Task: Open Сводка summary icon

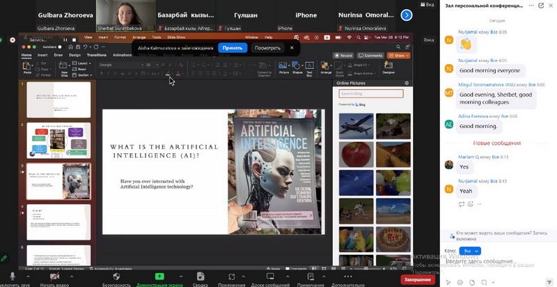Action: (x=200, y=277)
